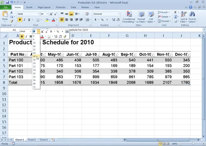This screenshot has height=146, width=206.
Task: Click the Merge & Center icon
Action: (87, 20)
